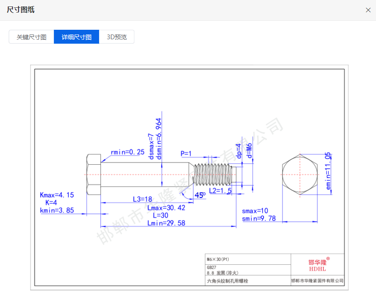Click the P=1 thread pitch label
Viewport: 376px width, 295px height.
[x=186, y=154]
